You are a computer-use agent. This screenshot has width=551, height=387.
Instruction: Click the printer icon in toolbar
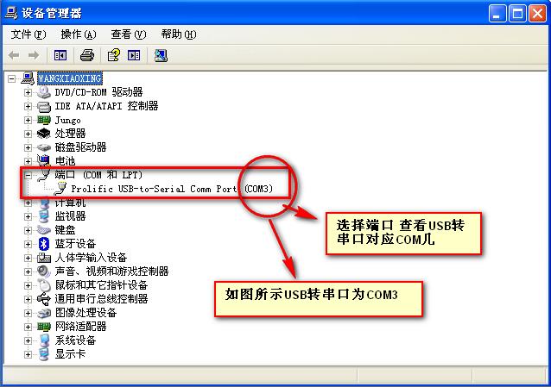point(87,55)
